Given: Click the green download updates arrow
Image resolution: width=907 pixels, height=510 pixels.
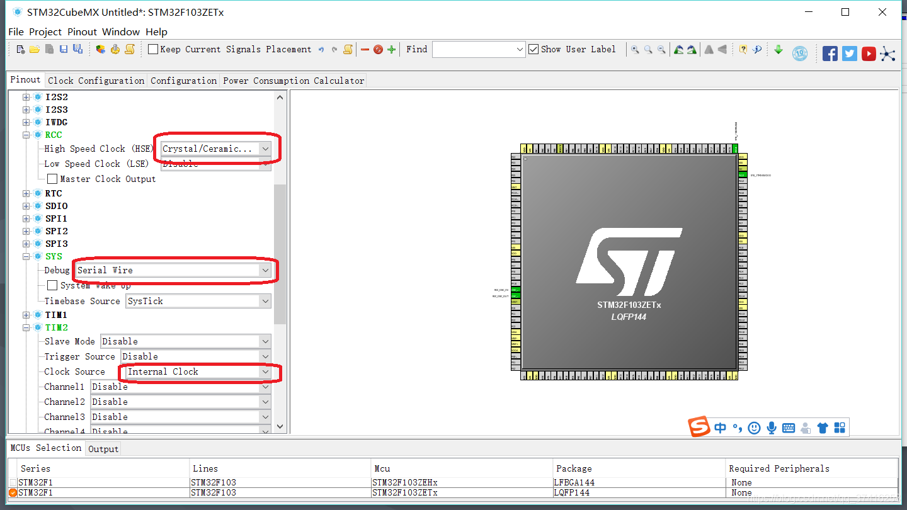Looking at the screenshot, I should pyautogui.click(x=779, y=49).
